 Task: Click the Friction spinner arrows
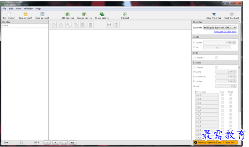click(235, 81)
